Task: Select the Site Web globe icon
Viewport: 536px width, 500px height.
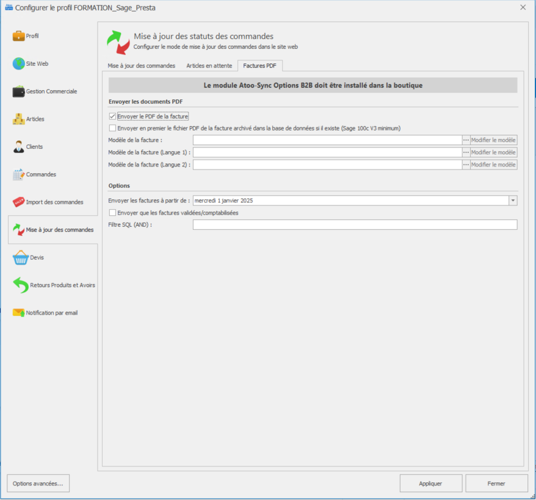Action: click(19, 63)
